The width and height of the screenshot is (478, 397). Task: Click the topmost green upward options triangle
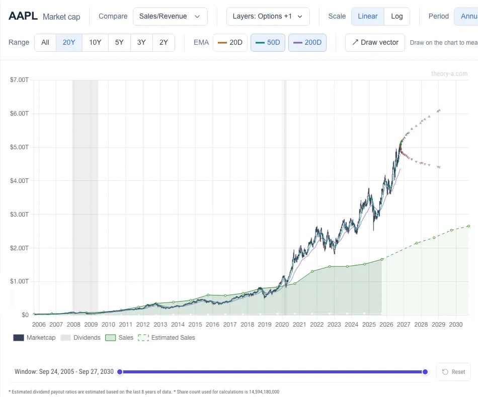click(439, 110)
